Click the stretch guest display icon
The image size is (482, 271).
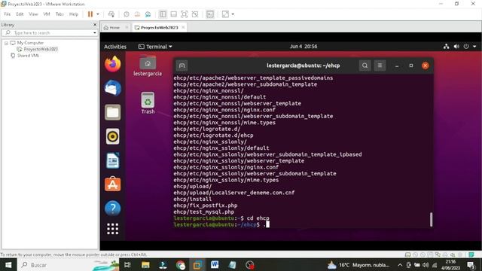click(x=225, y=14)
